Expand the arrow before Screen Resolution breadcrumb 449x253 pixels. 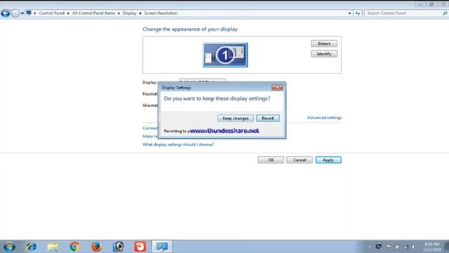coord(140,13)
